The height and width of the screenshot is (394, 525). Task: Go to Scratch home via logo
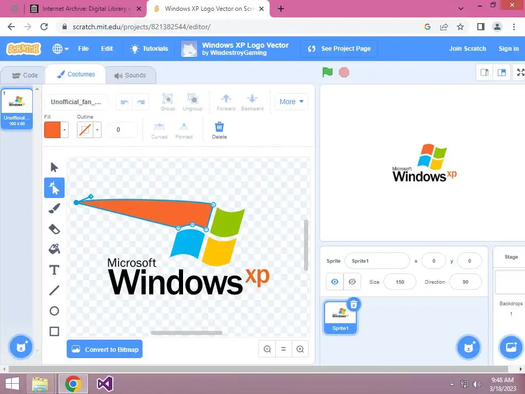coord(24,49)
